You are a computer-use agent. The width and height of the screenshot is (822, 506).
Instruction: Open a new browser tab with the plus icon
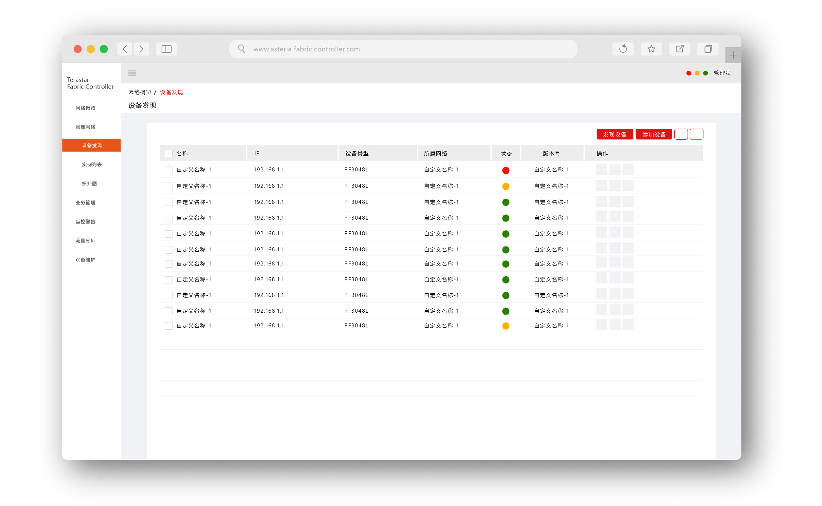point(733,55)
